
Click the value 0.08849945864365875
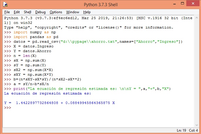click(x=88, y=103)
